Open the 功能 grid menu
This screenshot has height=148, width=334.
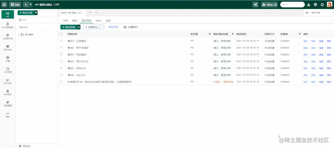15,4
